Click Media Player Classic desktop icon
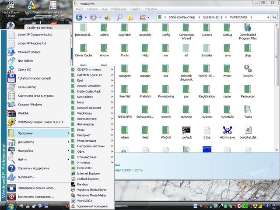 [x=10, y=9]
